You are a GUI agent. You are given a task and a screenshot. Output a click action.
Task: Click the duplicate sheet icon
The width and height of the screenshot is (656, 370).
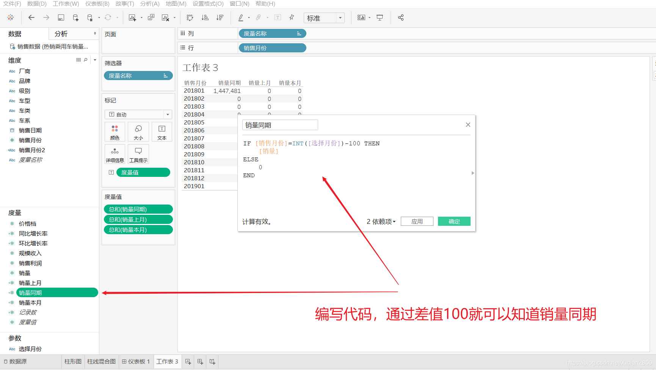pos(151,17)
